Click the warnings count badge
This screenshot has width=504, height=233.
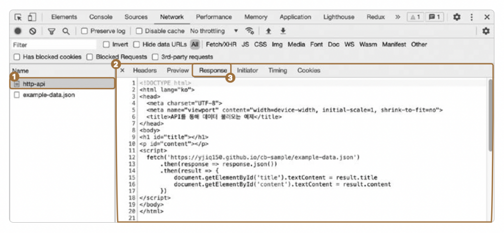tap(415, 17)
